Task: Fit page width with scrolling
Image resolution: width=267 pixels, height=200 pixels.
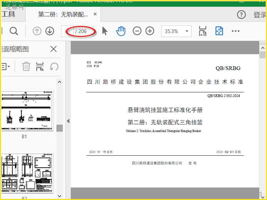Action: [203, 31]
